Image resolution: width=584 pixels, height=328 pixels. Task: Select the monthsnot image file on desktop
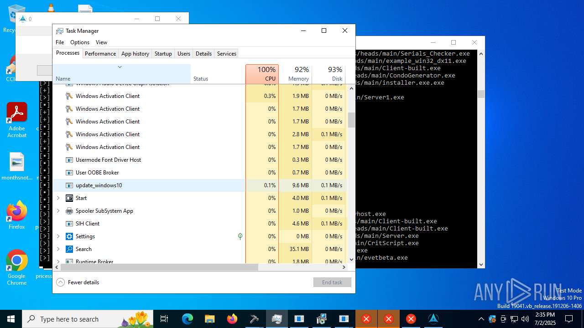(17, 167)
